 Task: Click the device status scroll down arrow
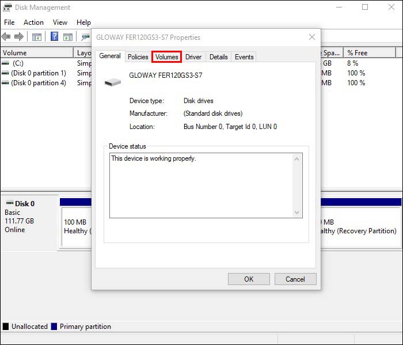pos(297,213)
